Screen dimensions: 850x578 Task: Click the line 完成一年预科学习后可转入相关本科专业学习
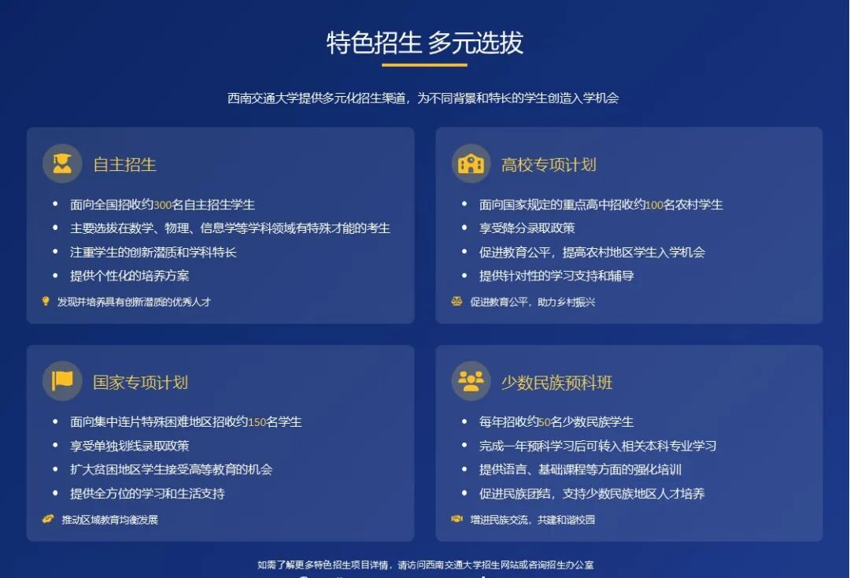[597, 446]
